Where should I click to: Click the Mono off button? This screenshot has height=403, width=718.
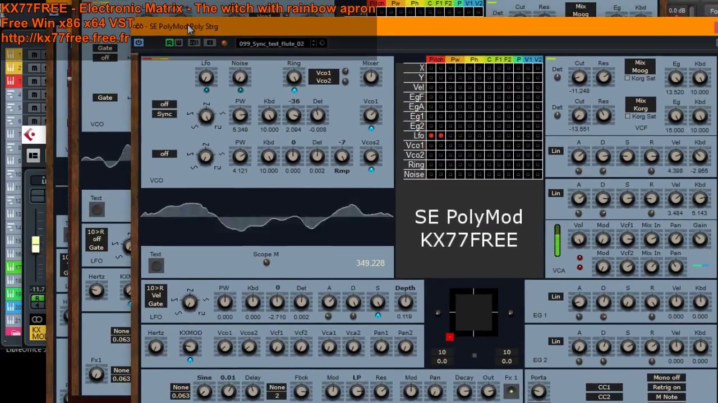tap(666, 378)
